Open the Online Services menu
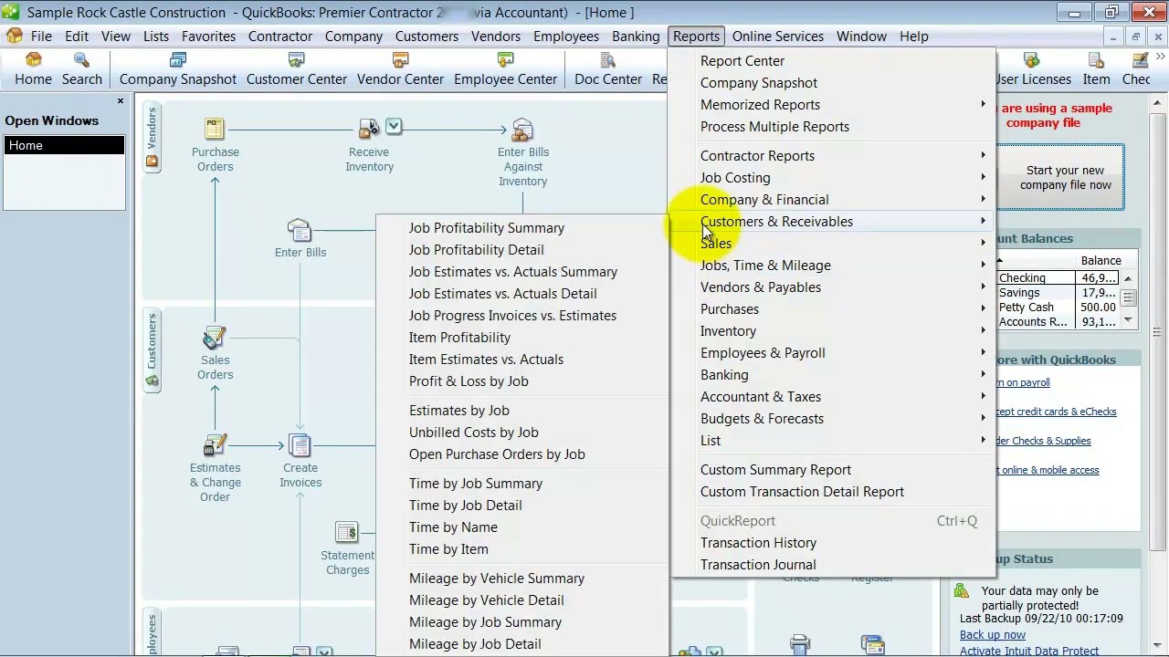This screenshot has height=657, width=1169. (x=778, y=36)
